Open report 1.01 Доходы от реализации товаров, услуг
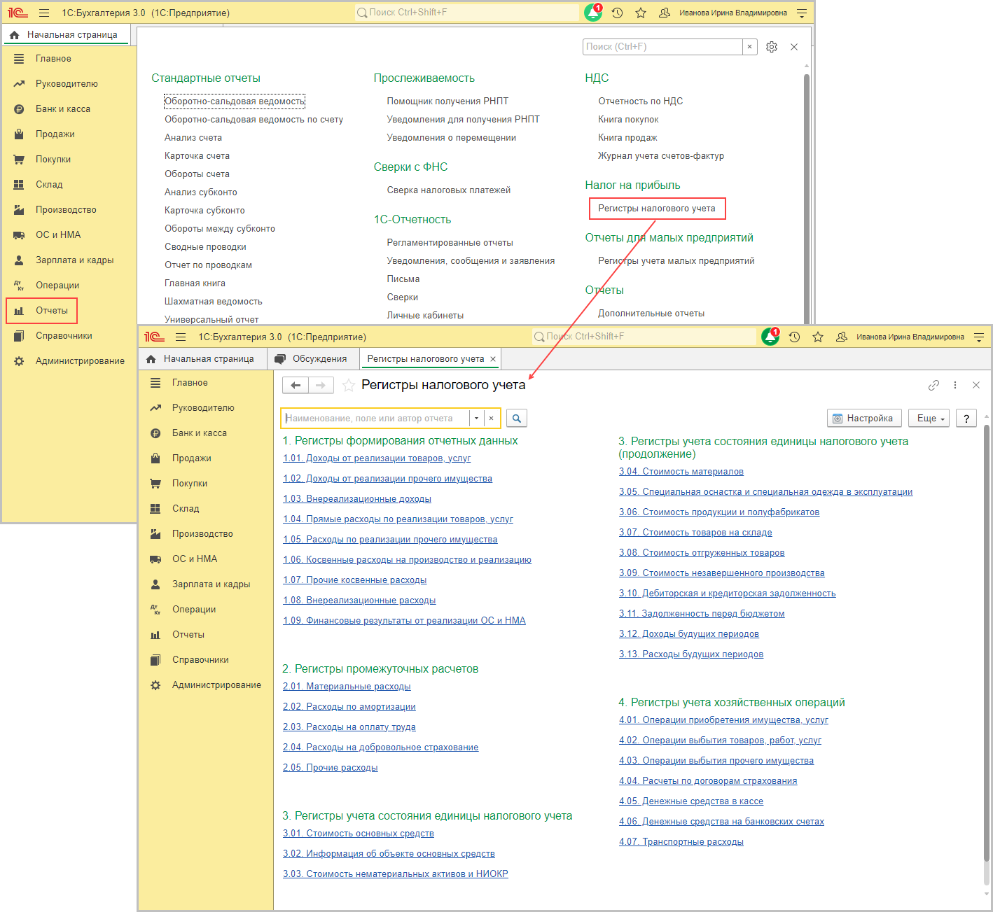This screenshot has height=912, width=993. [377, 458]
